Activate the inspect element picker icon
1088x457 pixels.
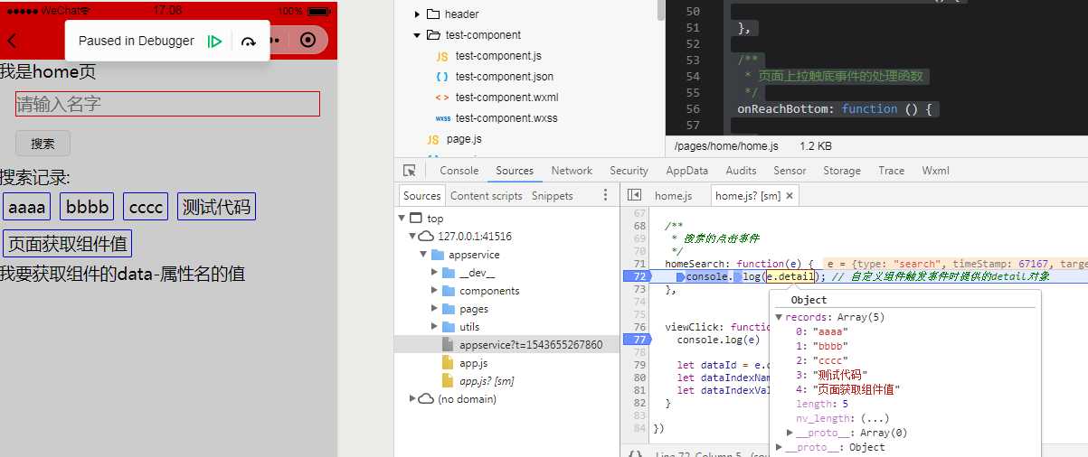tap(410, 171)
